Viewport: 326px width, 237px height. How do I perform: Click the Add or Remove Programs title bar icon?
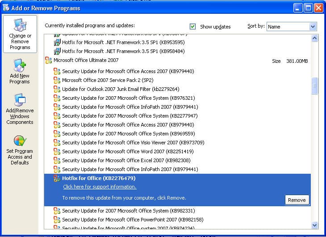click(x=6, y=8)
